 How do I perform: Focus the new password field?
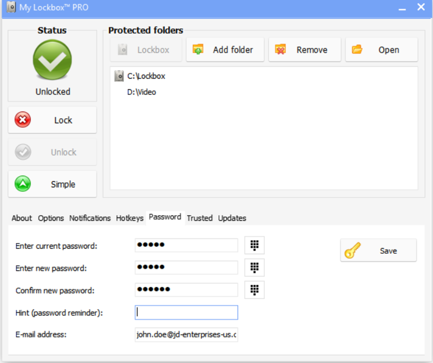tap(186, 267)
